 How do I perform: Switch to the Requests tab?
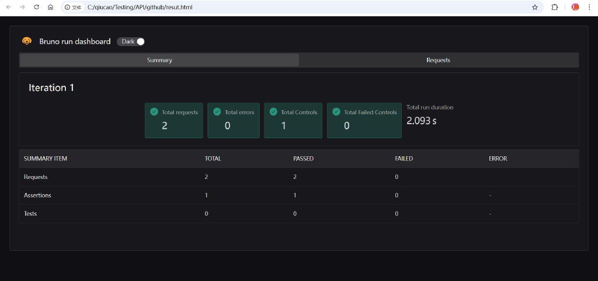coord(438,60)
